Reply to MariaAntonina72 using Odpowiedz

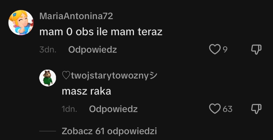tap(92, 50)
